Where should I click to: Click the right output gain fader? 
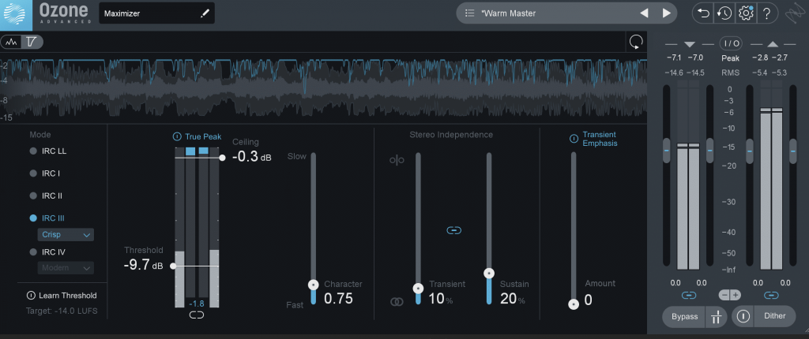[793, 151]
